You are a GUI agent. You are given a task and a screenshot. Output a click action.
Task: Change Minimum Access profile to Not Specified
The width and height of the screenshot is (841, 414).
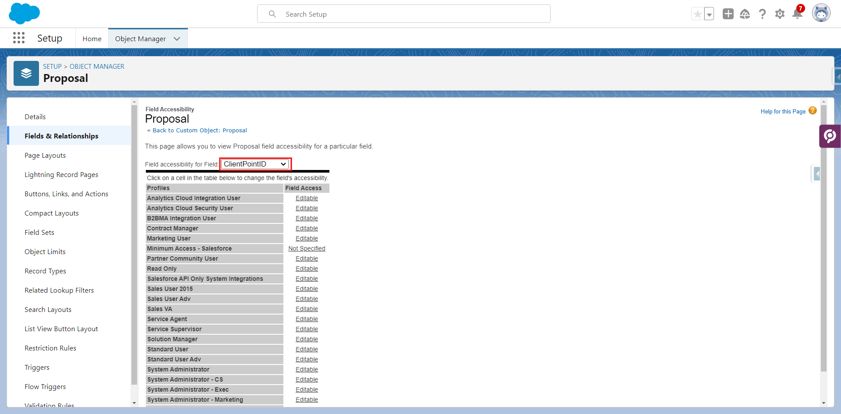pyautogui.click(x=307, y=248)
